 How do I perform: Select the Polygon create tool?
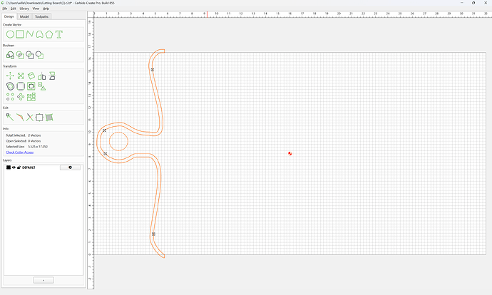click(x=49, y=34)
